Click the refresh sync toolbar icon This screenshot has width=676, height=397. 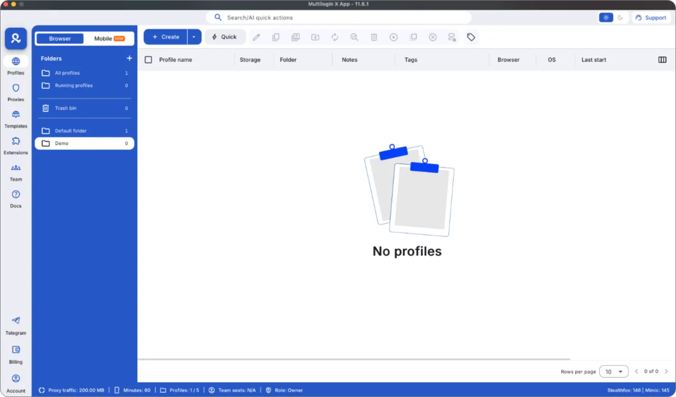335,37
